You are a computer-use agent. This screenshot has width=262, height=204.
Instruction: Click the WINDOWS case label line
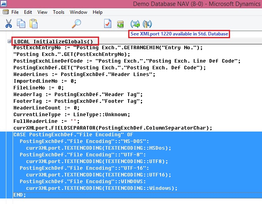83,181
